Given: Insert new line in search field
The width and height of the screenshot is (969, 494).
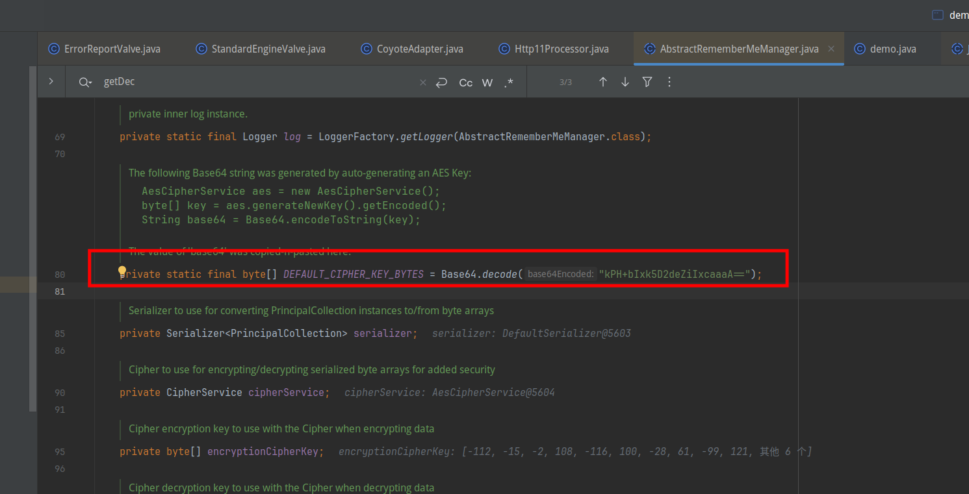Looking at the screenshot, I should 442,82.
